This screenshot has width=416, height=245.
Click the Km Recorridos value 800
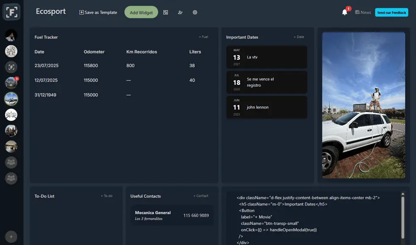(130, 66)
